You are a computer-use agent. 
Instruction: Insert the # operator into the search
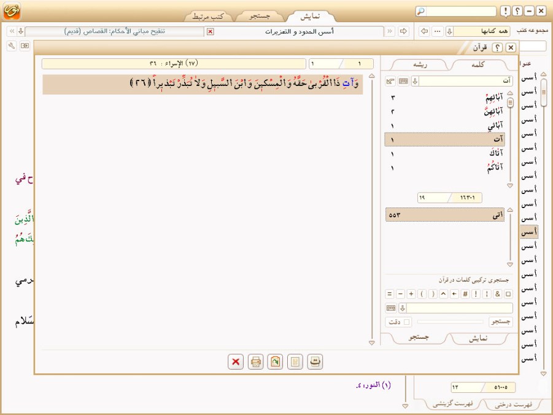coord(465,294)
